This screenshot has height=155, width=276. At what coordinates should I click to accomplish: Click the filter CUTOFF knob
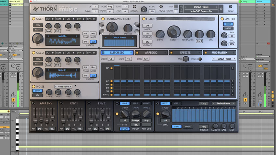pyautogui.click(x=174, y=32)
